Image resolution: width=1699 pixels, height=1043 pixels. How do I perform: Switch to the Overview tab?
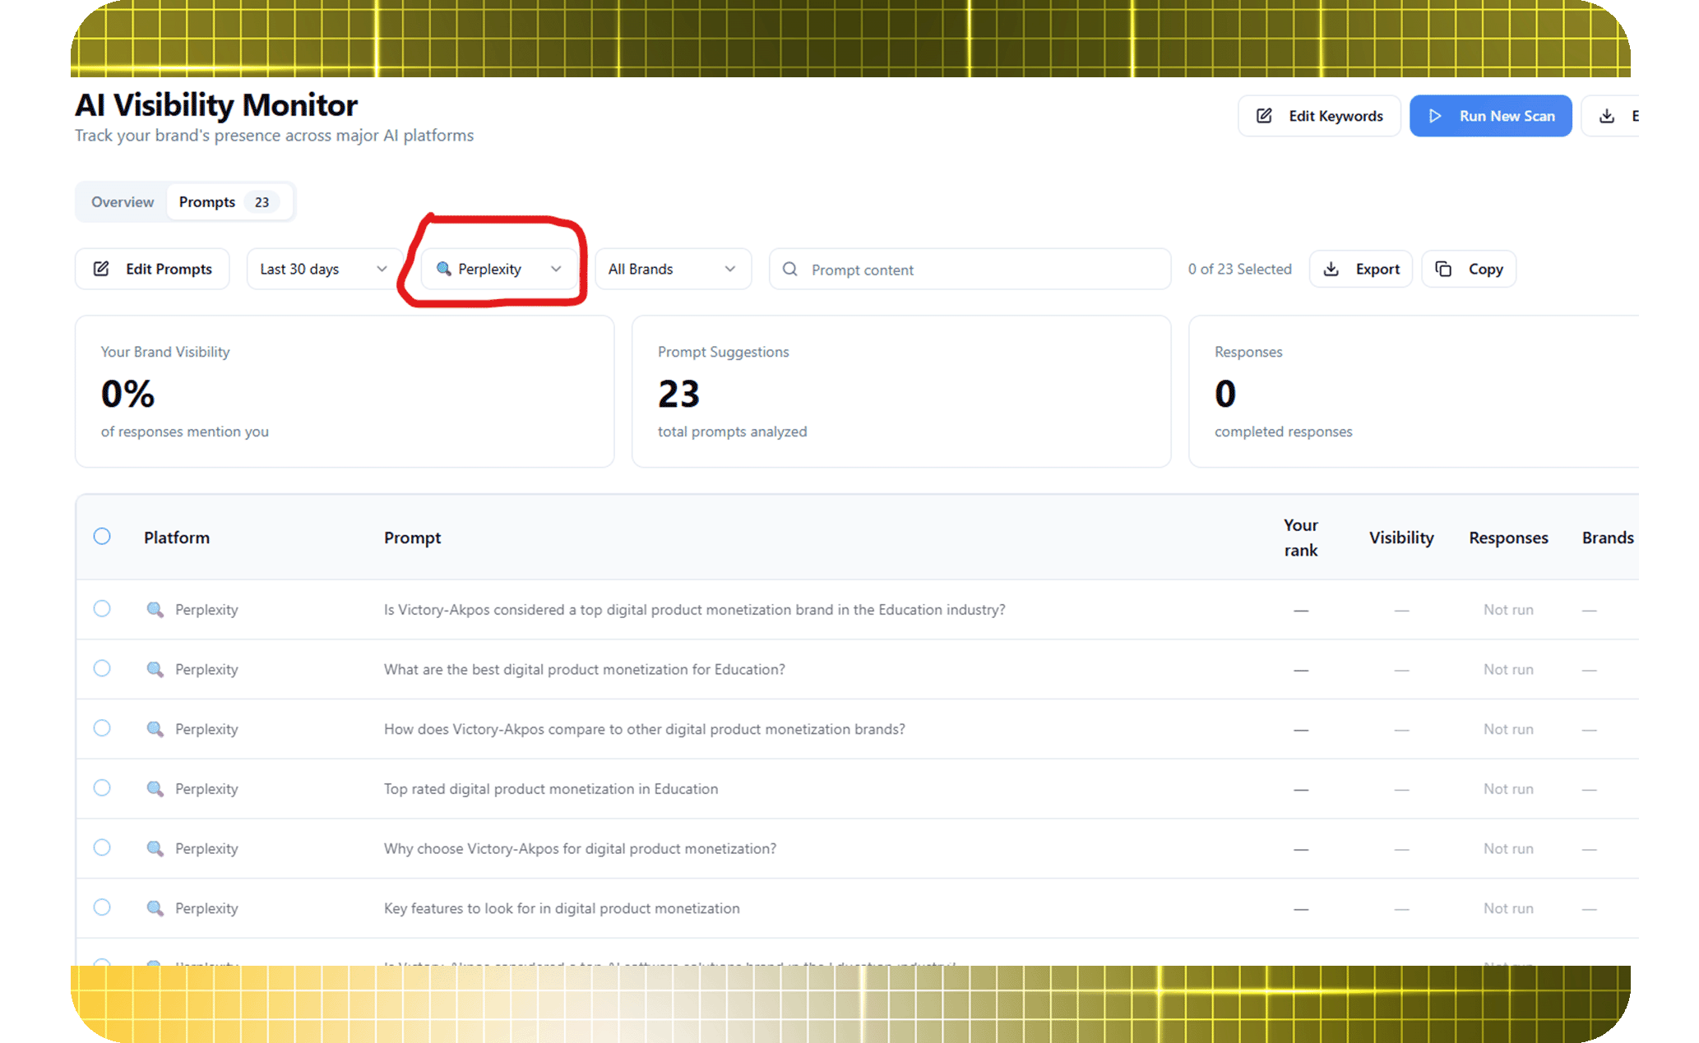123,202
